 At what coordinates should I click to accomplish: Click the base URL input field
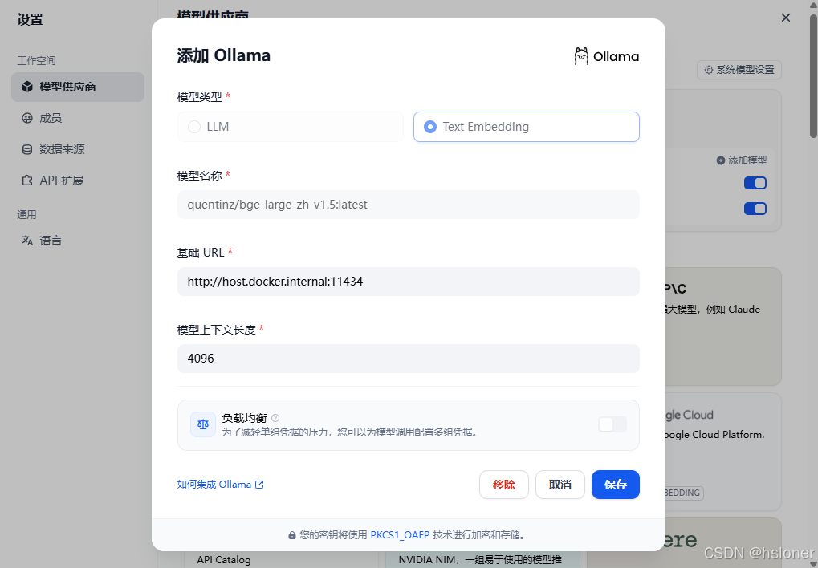click(409, 282)
